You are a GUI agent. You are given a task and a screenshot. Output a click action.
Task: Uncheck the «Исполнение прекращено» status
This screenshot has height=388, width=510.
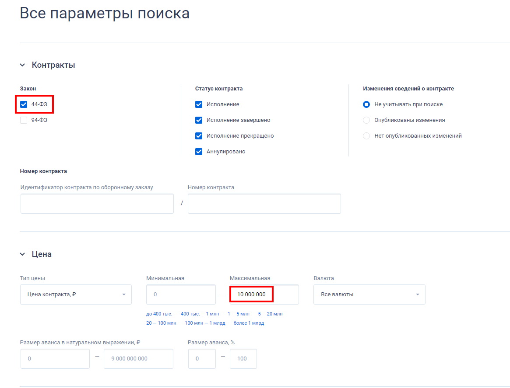point(199,135)
